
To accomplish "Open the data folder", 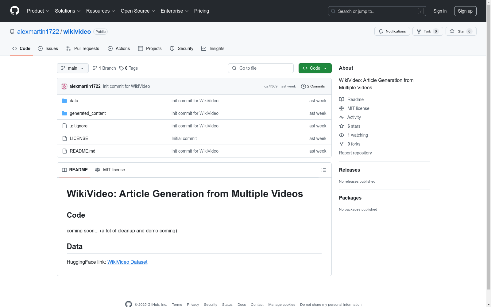I will [x=74, y=101].
